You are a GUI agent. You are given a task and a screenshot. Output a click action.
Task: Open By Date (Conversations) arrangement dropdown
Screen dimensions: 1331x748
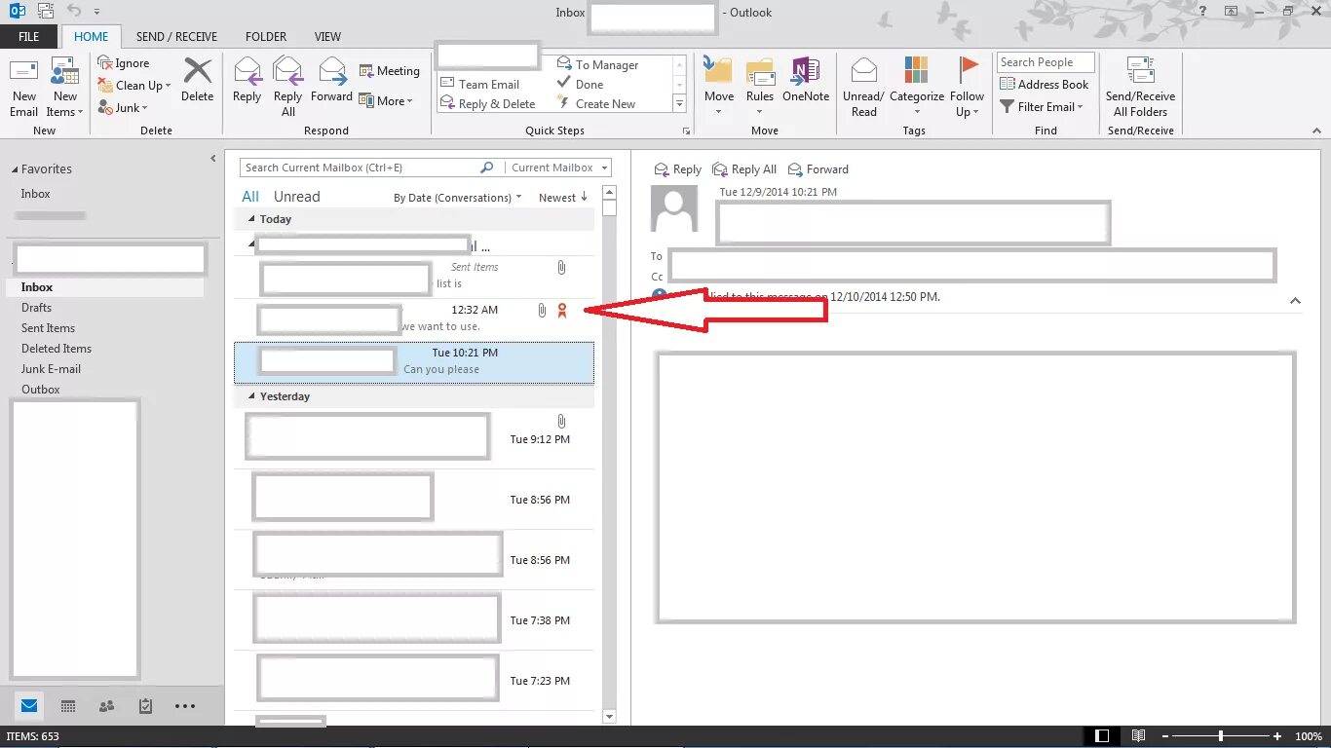(x=457, y=198)
